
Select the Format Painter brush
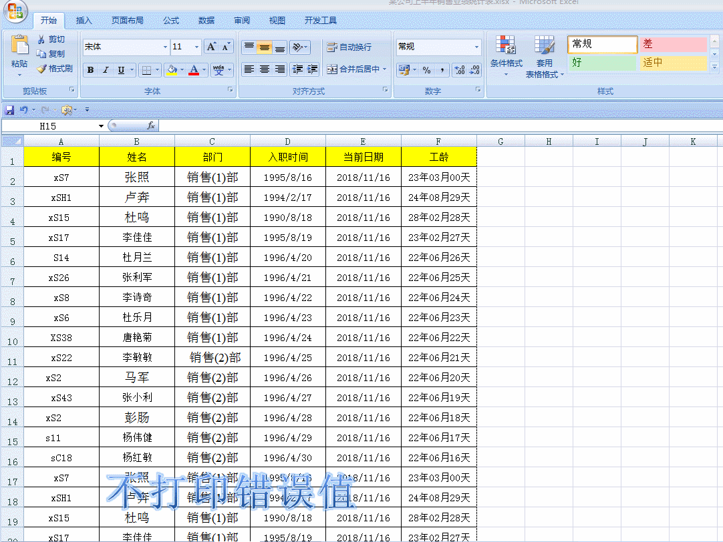41,69
